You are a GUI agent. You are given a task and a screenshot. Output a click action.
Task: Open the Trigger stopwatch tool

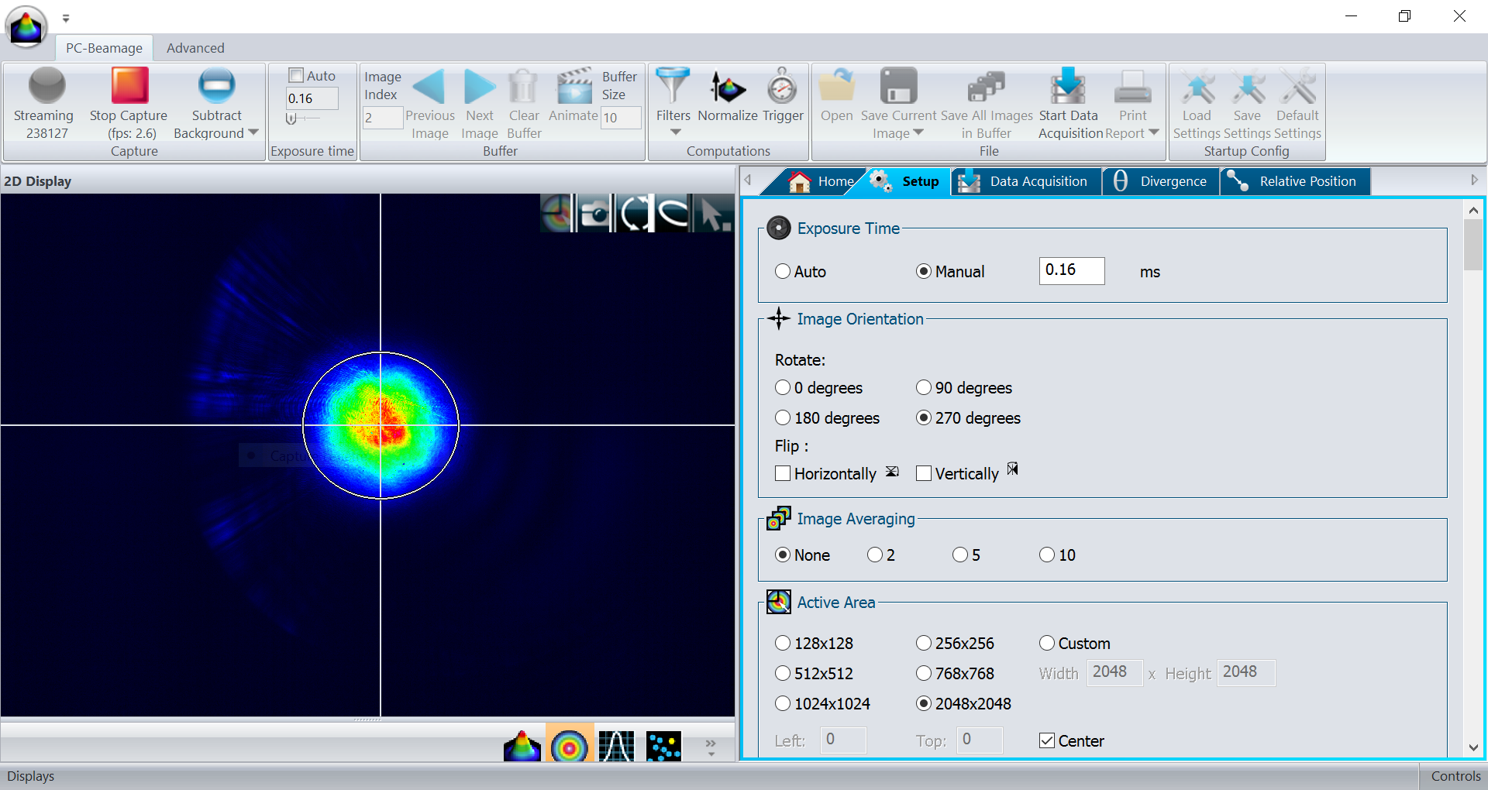coord(782,87)
